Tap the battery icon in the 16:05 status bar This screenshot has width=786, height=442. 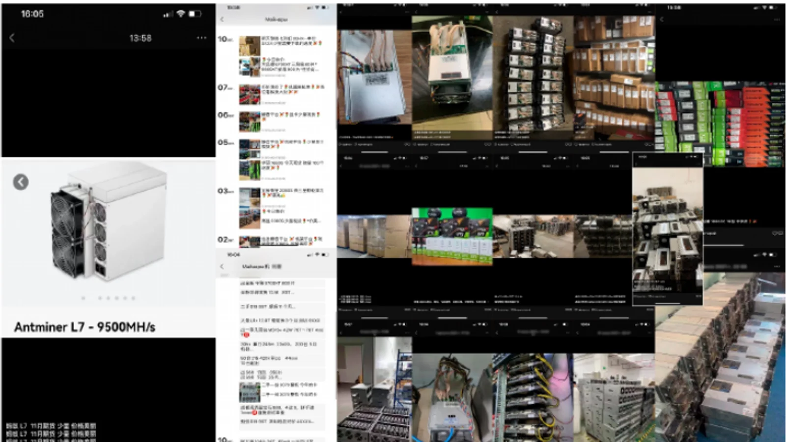[195, 14]
